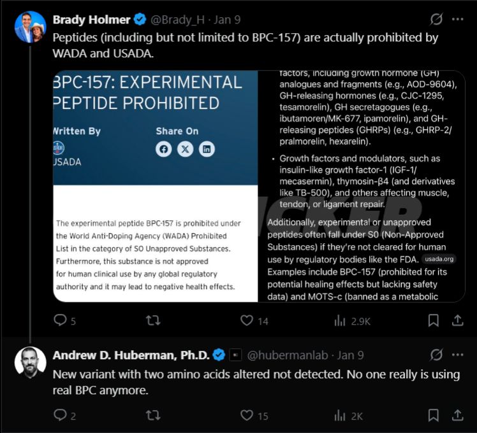
Task: Reply to Andrew Huberman's tweet
Action: pyautogui.click(x=60, y=416)
